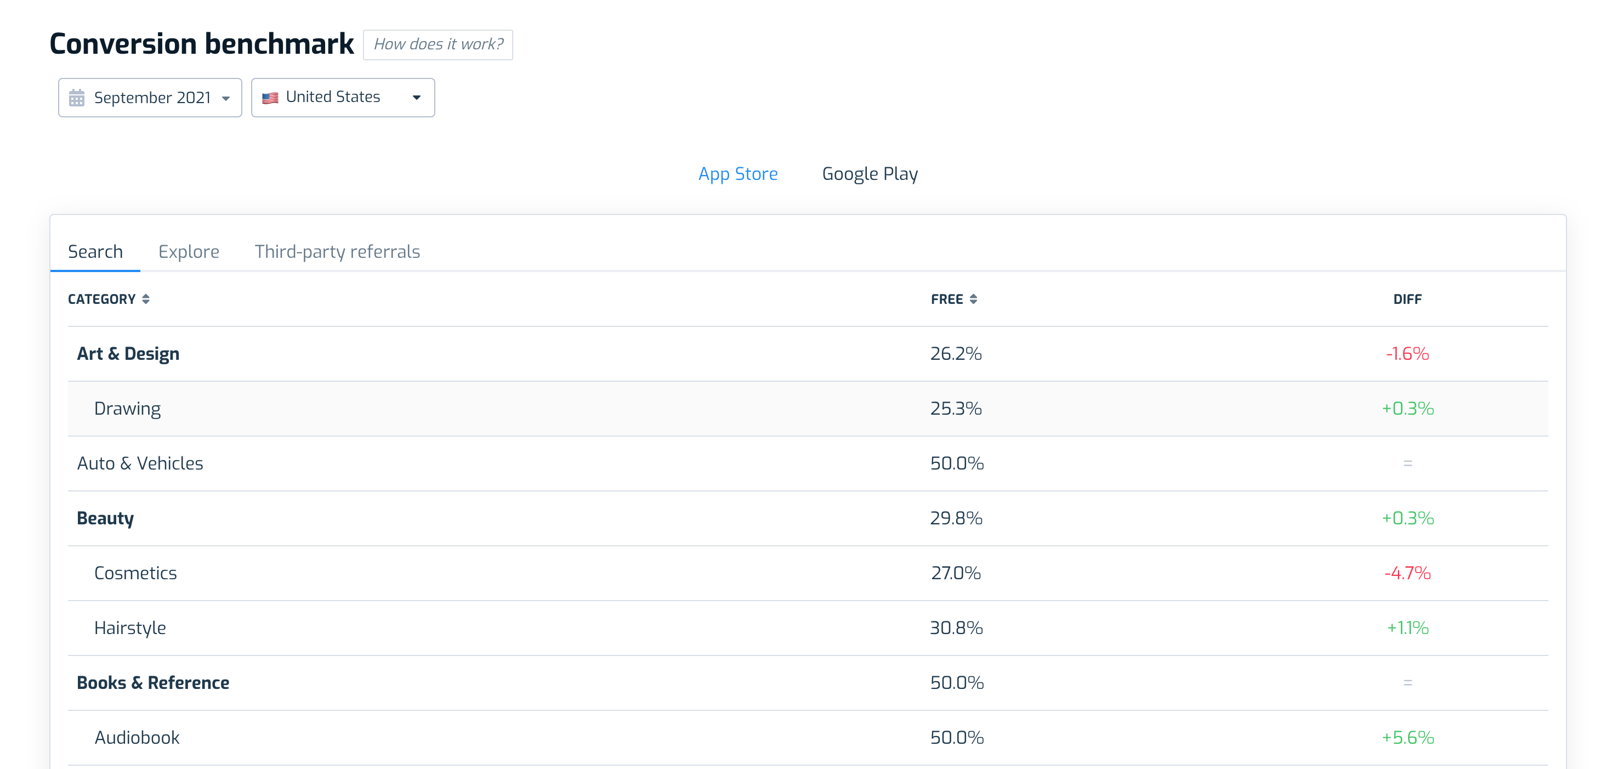Sort table by Free column arrows
Image resolution: width=1601 pixels, height=769 pixels.
[x=973, y=299]
